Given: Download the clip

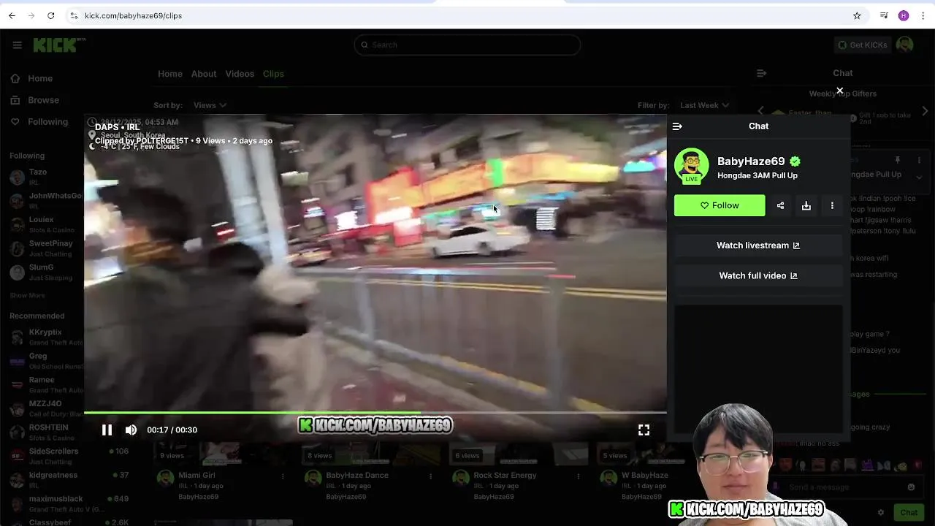Looking at the screenshot, I should pyautogui.click(x=806, y=205).
